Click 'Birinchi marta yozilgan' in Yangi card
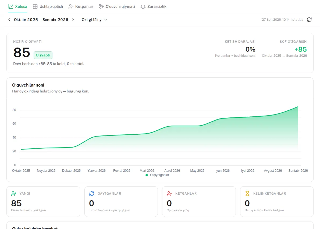The width and height of the screenshot is (320, 229). [28, 210]
